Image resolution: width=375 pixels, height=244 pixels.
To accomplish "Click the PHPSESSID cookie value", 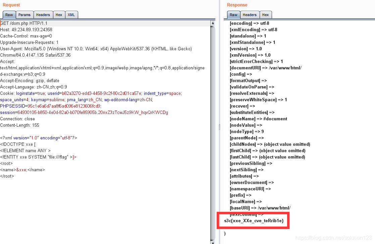I will coord(64,106).
